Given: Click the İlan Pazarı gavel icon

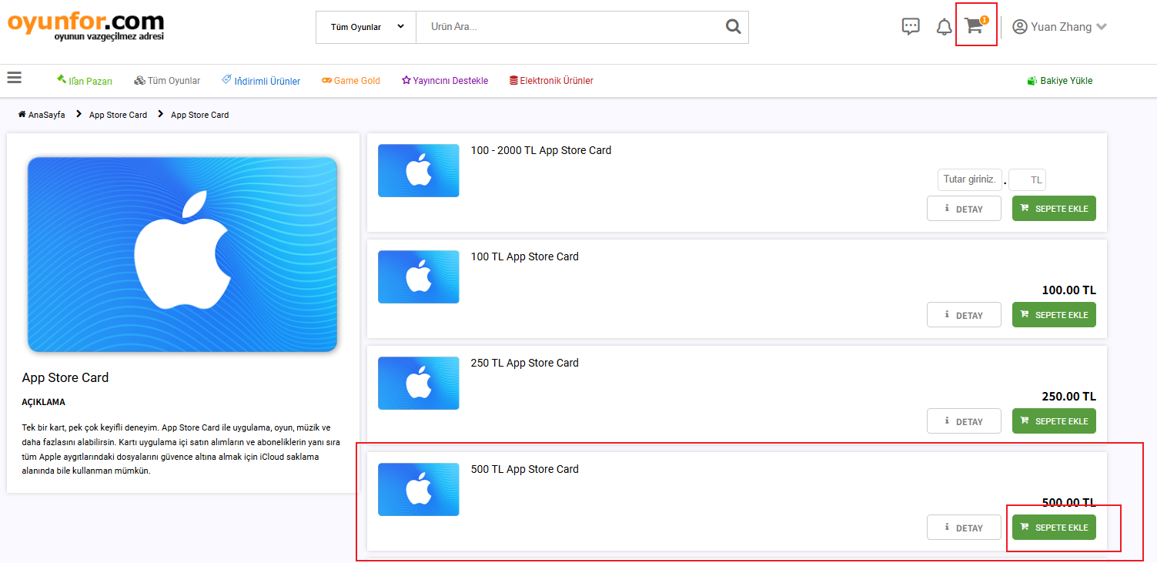Looking at the screenshot, I should (62, 79).
